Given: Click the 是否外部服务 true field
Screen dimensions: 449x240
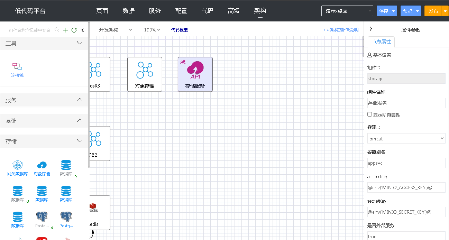Looking at the screenshot, I should tap(406, 236).
